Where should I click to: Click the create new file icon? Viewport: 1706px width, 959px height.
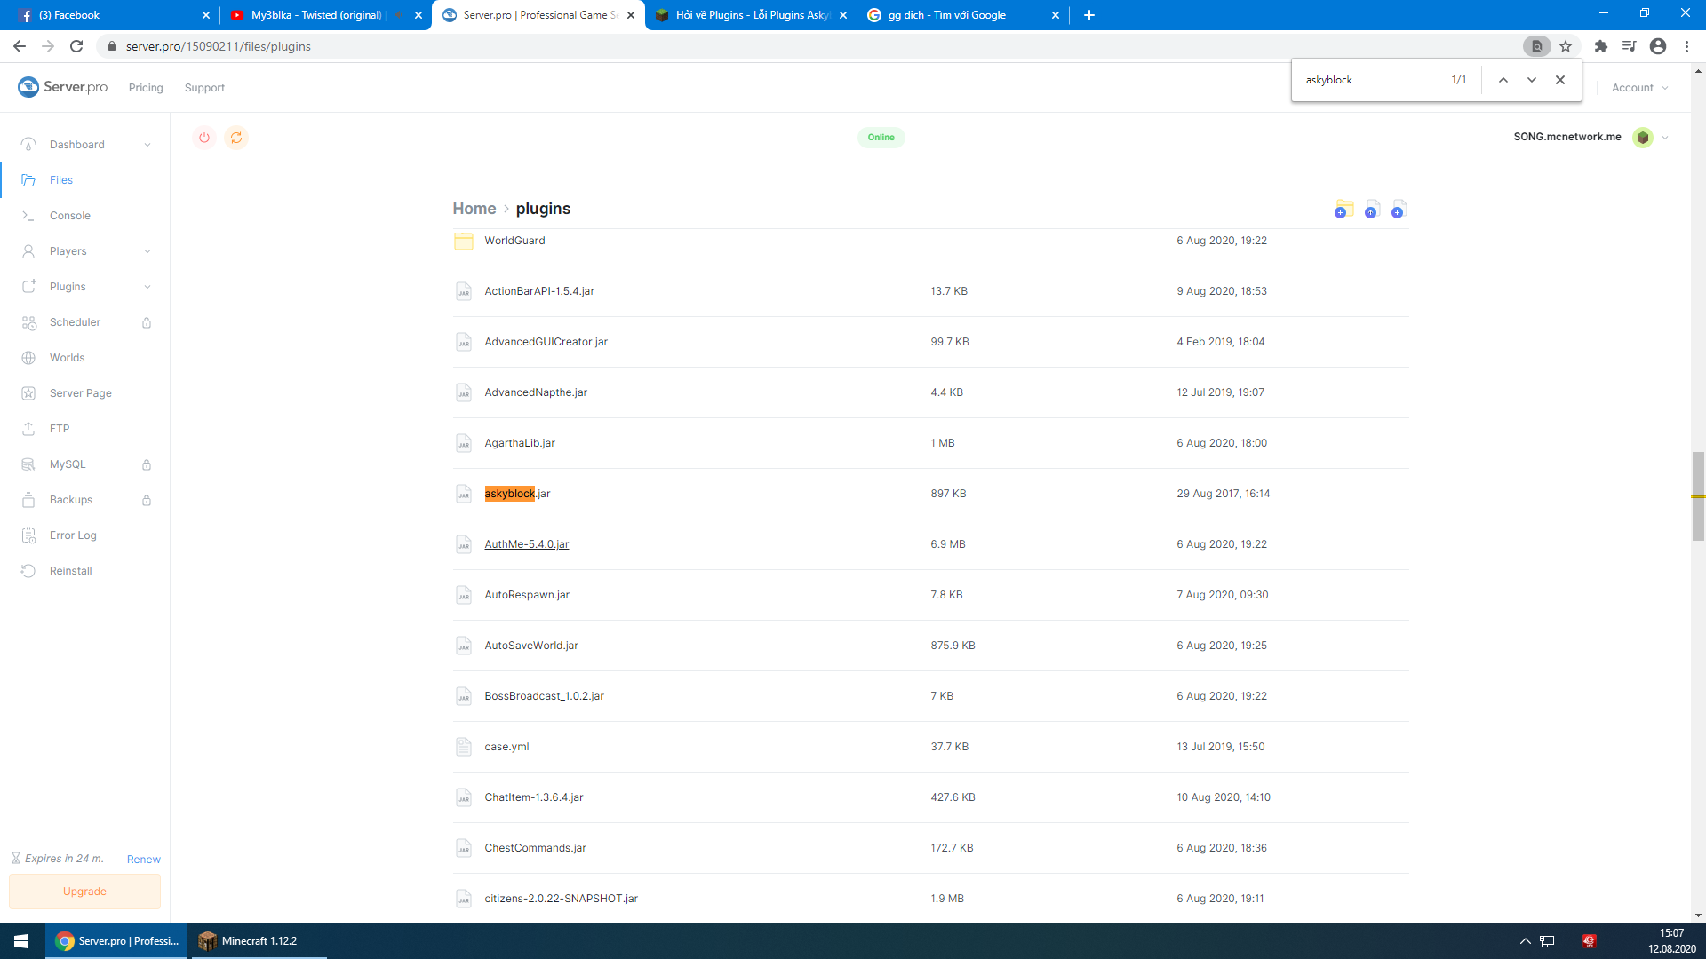[x=1399, y=210]
